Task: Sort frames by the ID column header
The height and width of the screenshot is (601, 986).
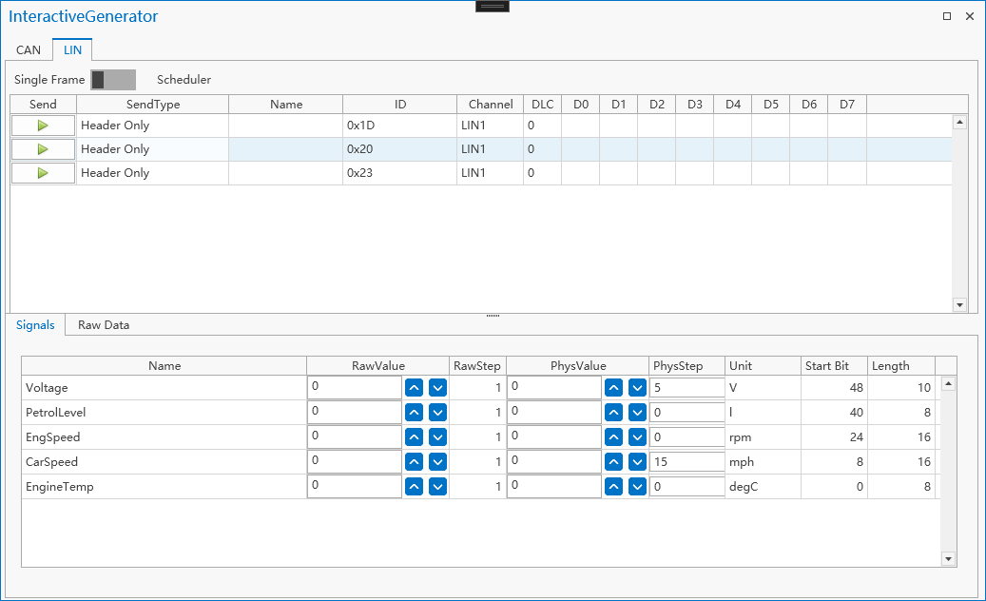Action: [400, 105]
